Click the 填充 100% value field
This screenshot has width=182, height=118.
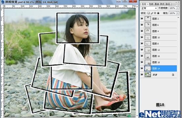coord(172,13)
